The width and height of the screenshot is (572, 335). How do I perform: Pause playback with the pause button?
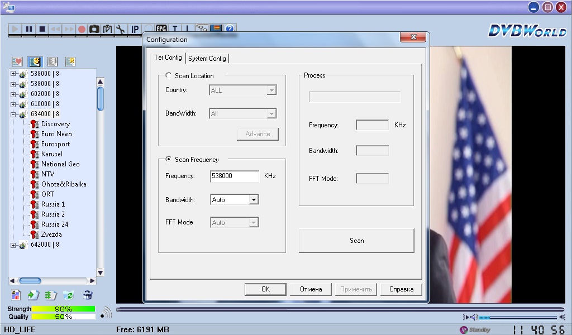[x=28, y=29]
